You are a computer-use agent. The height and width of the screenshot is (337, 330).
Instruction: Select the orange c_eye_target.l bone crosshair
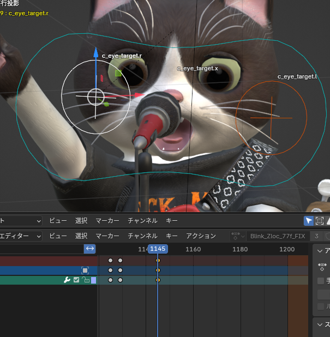[x=271, y=118]
